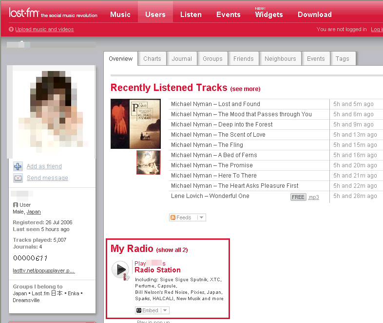383x323 pixels.
Task: Switch to the profile Events tab
Action: coord(316,59)
